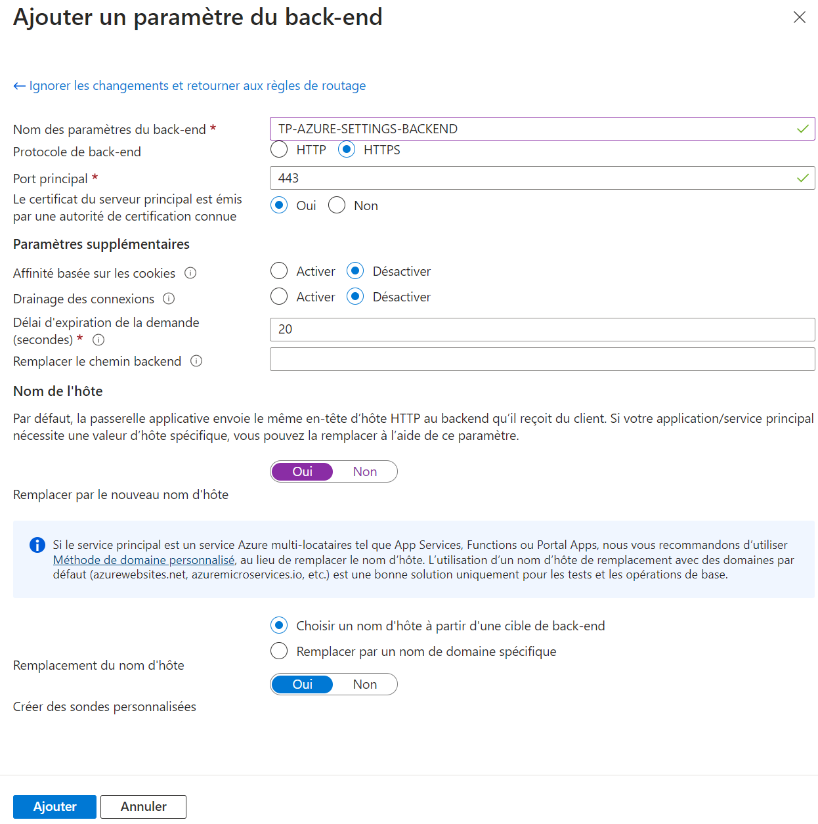Enable Activer for cookie-based affinity

point(279,271)
